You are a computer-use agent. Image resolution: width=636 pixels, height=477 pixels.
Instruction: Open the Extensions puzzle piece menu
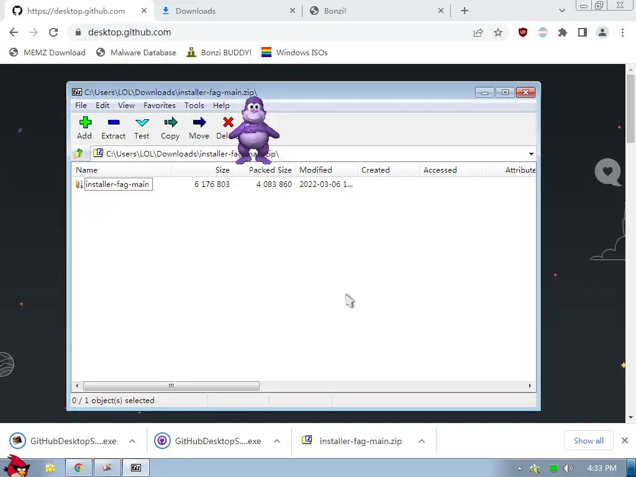[563, 32]
